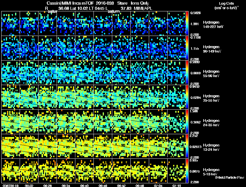The image size is (246, 187).
Task: Click the 06:22 time axis label
Action: (x=29, y=186)
